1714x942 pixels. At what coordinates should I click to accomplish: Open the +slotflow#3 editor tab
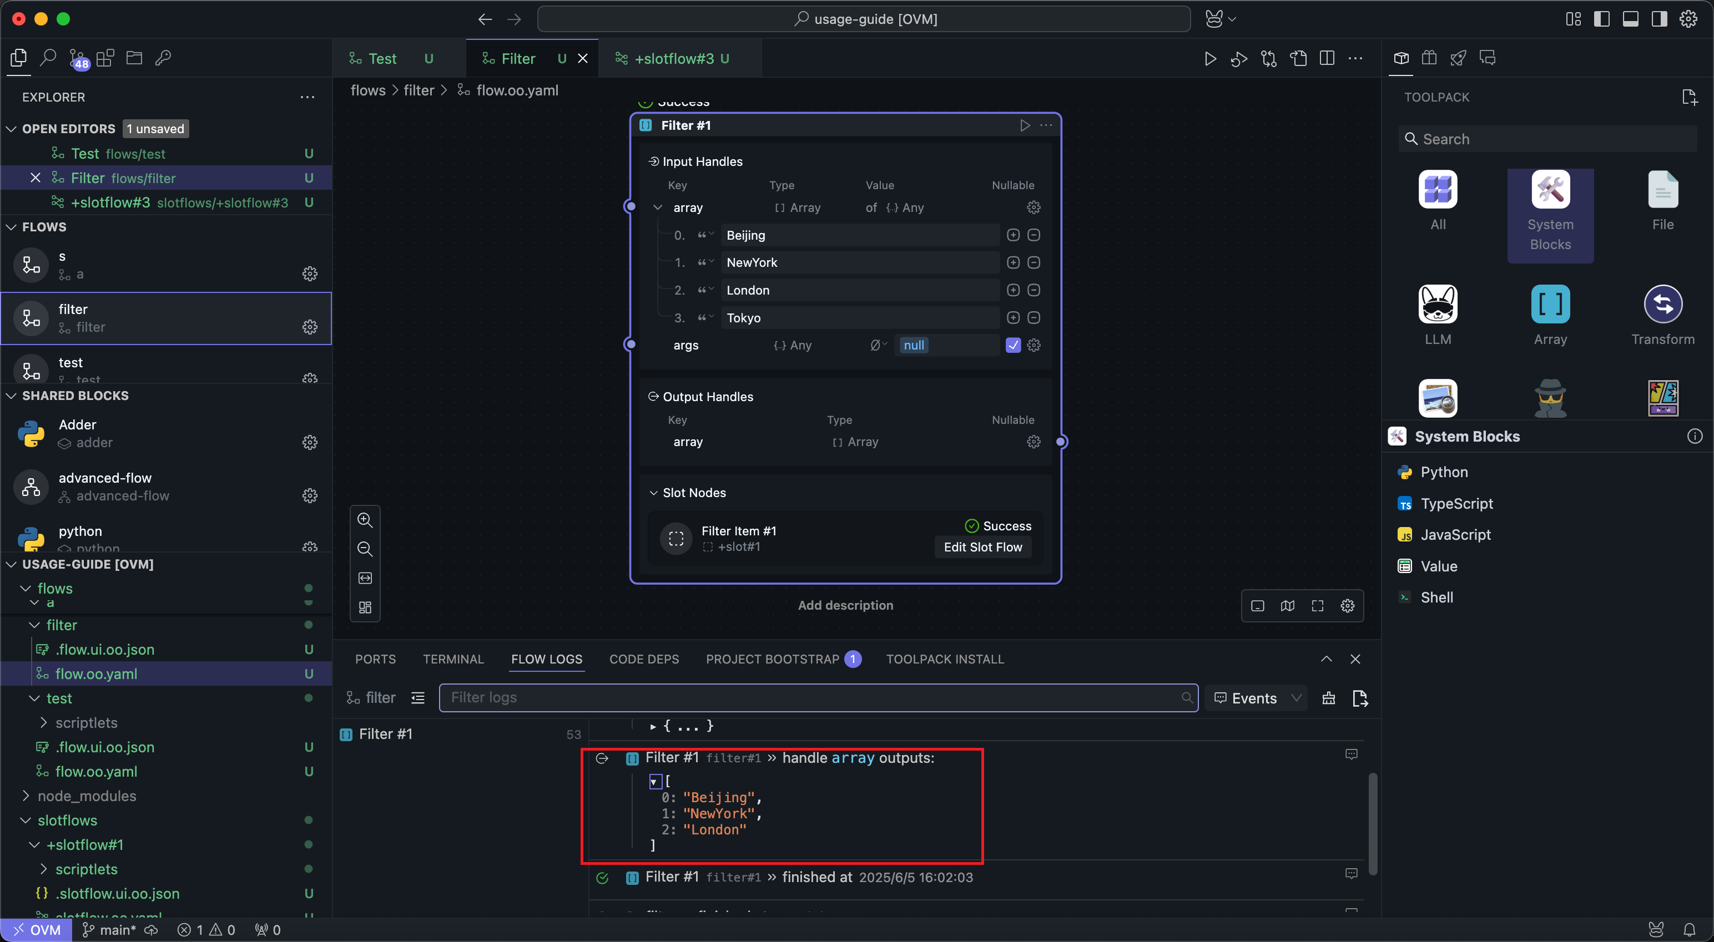click(674, 59)
